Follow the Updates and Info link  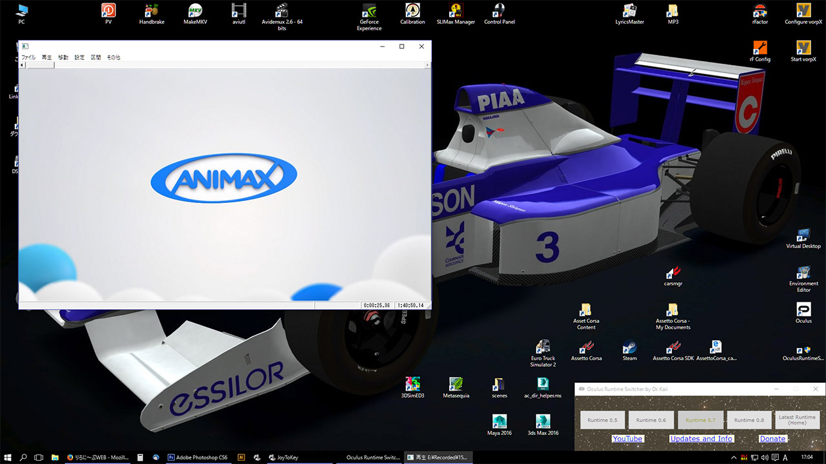click(x=701, y=439)
